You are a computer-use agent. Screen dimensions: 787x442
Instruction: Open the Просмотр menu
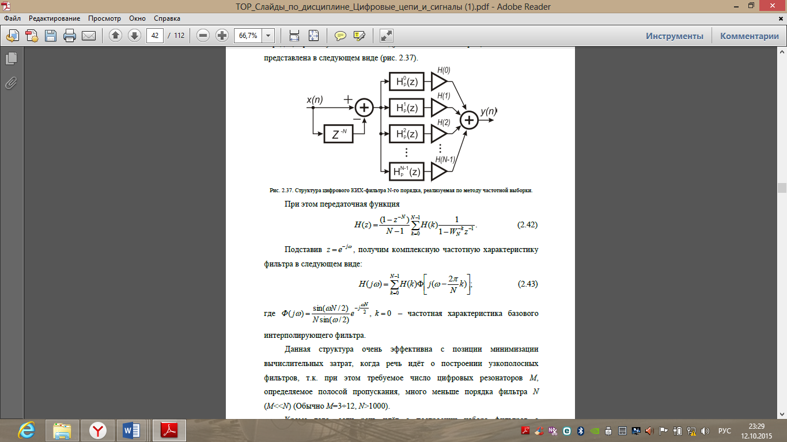tap(104, 18)
